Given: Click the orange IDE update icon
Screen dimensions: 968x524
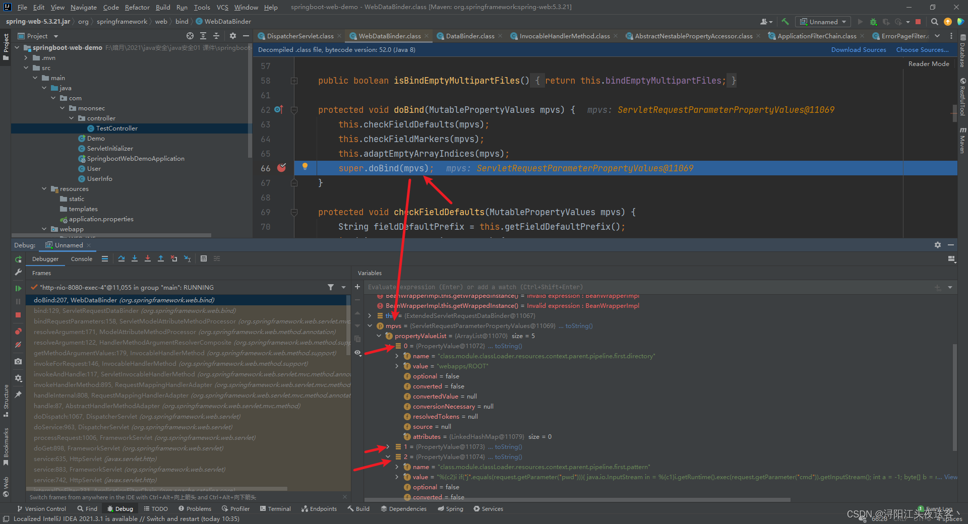Looking at the screenshot, I should pos(948,22).
